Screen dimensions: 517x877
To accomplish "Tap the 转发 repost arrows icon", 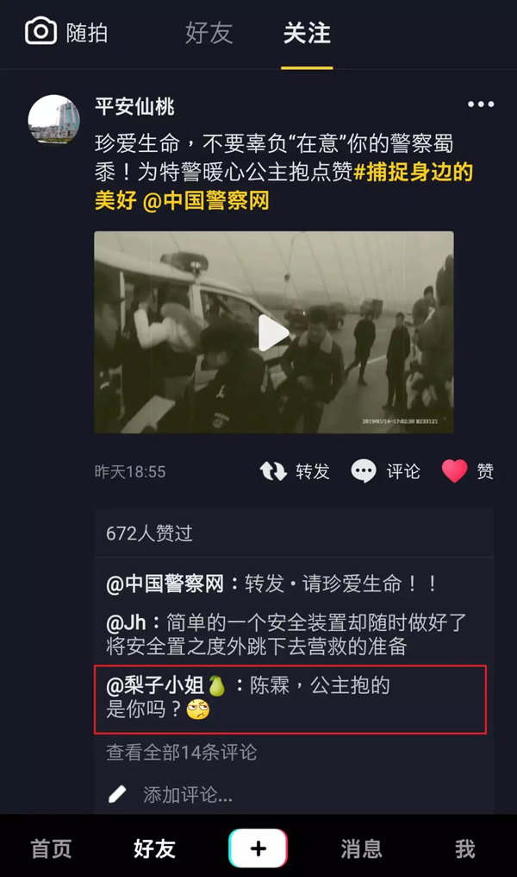I will point(273,471).
